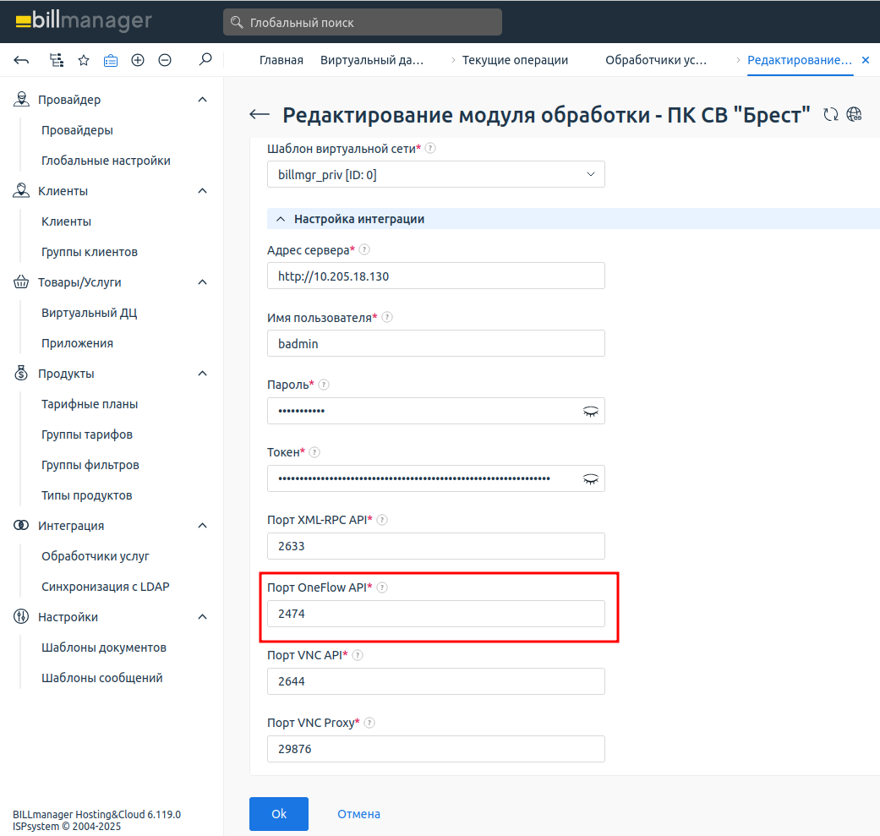Click the favorites star icon
Screen dimensions: 880x836
(x=84, y=60)
